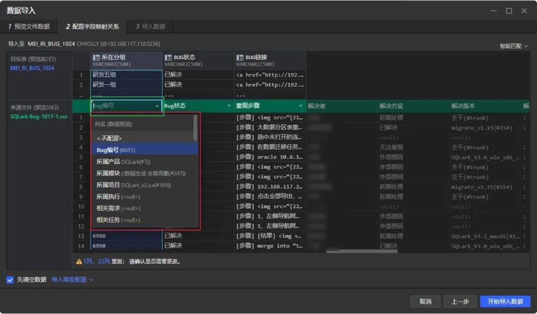Click the 上一步 button
Image resolution: width=537 pixels, height=314 pixels.
(460, 302)
